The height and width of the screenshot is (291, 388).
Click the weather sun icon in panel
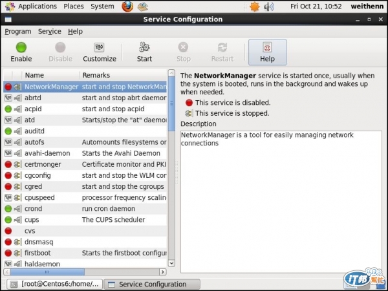[255, 6]
